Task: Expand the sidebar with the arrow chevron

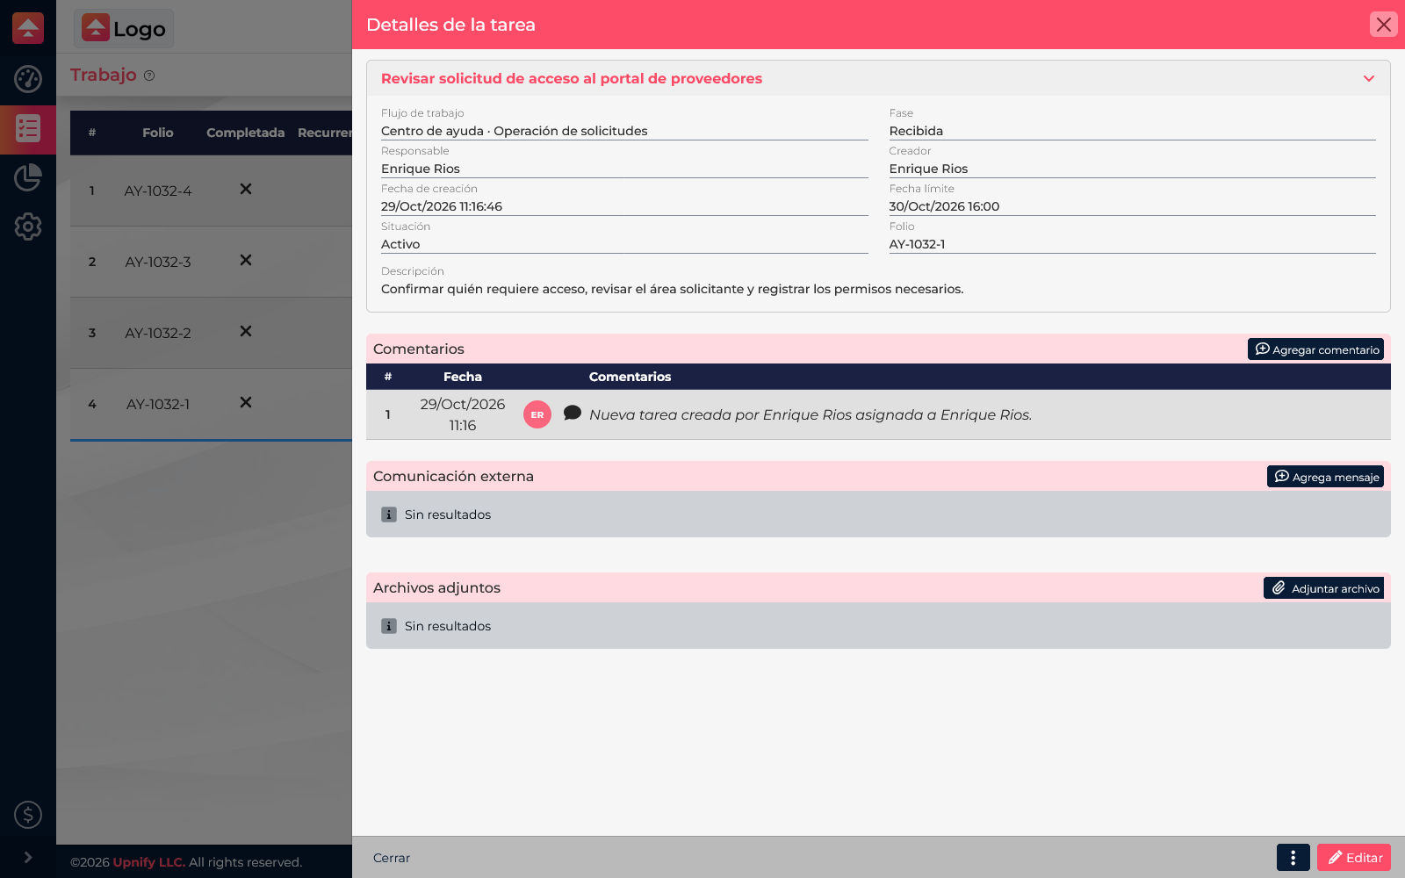Action: coord(28,857)
